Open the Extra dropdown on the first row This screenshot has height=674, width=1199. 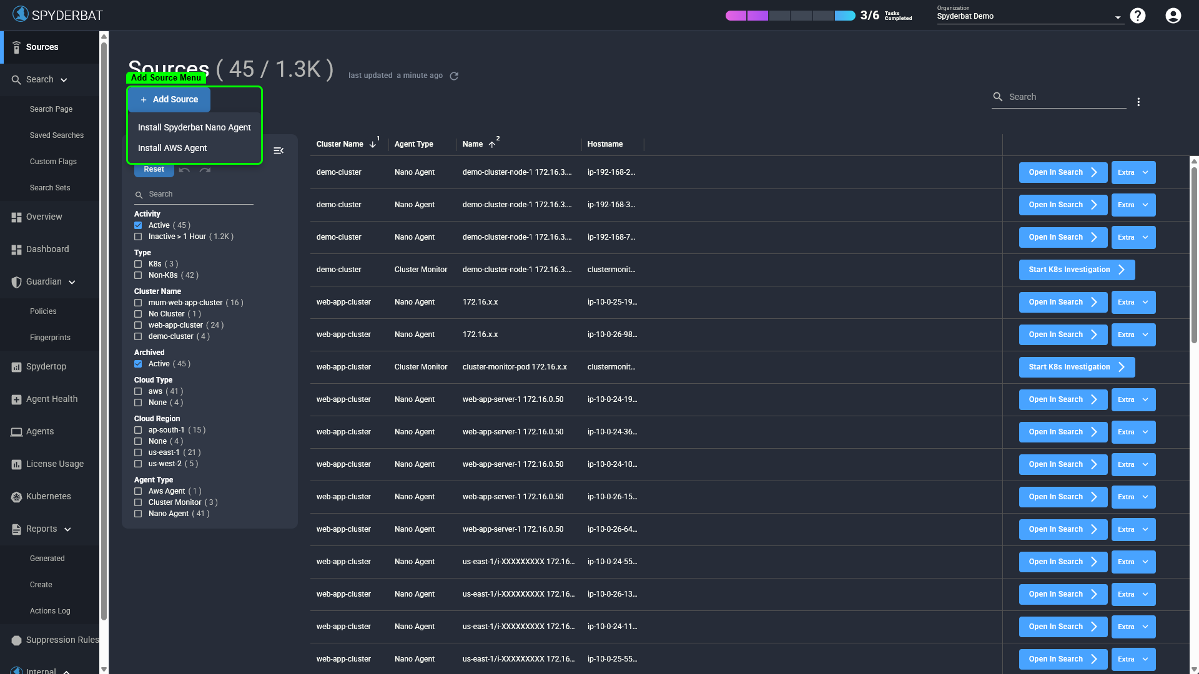tap(1133, 172)
